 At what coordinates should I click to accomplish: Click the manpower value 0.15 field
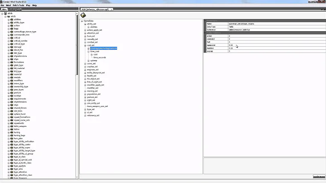(x=277, y=45)
